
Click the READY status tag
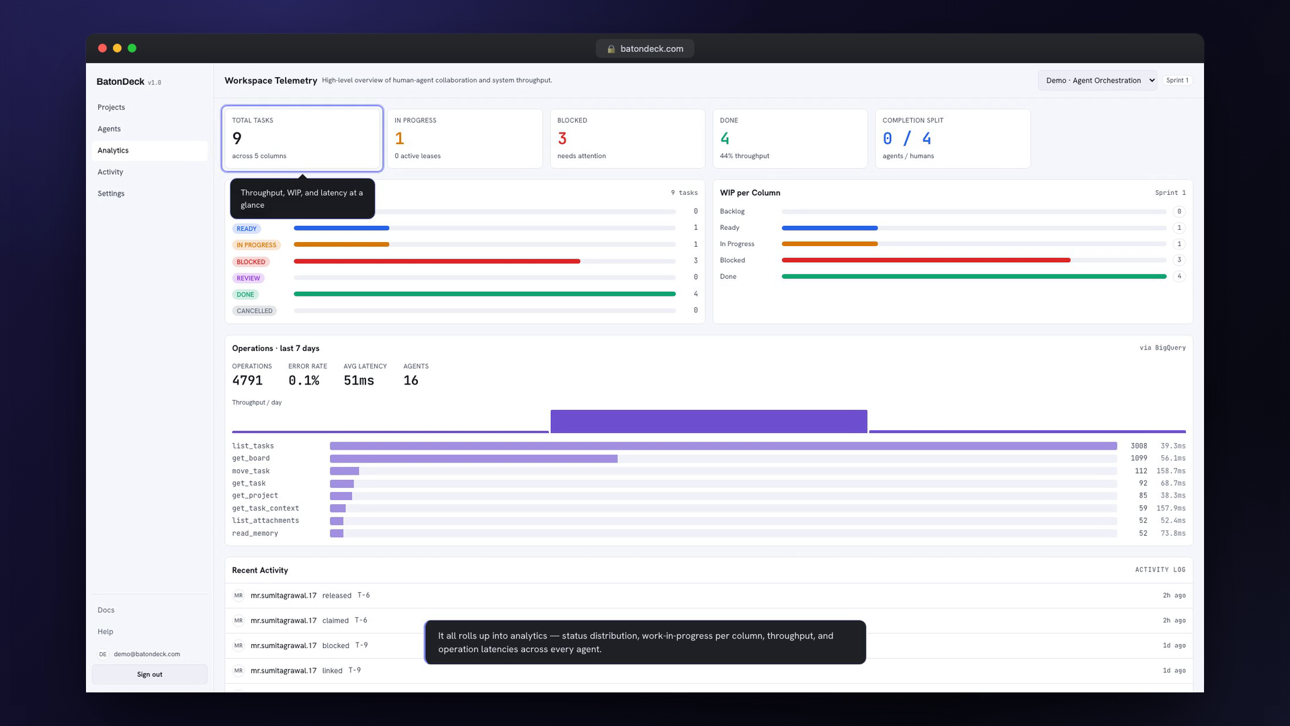pyautogui.click(x=247, y=229)
